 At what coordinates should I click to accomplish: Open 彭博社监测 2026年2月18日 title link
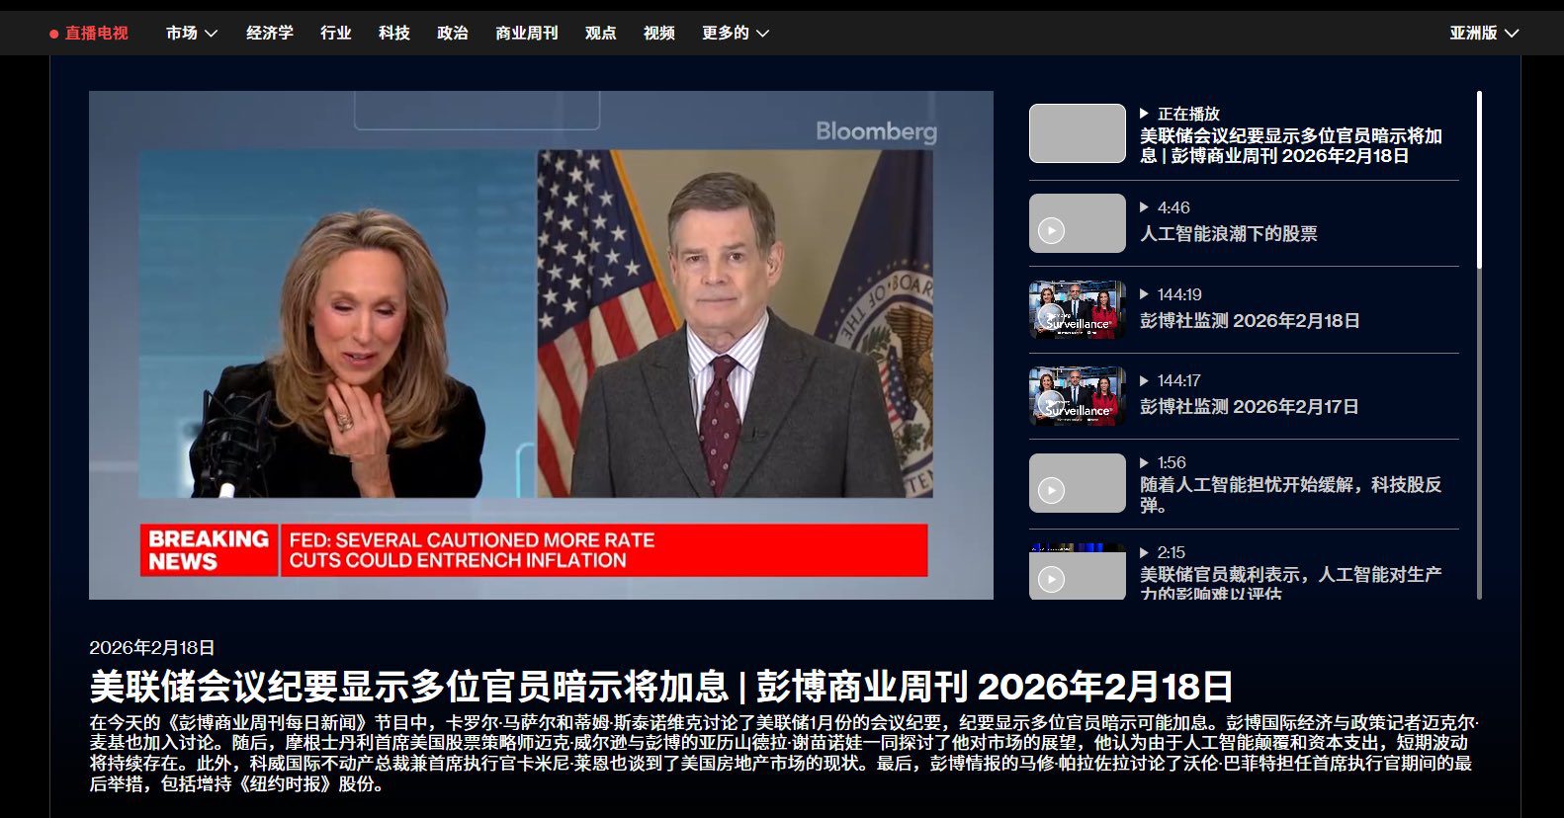click(1250, 321)
